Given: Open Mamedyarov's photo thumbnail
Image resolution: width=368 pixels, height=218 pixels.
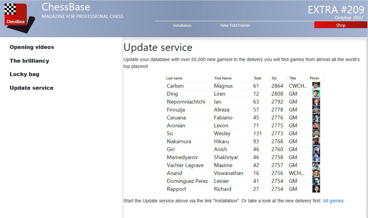Looking at the screenshot, I should coord(316,157).
